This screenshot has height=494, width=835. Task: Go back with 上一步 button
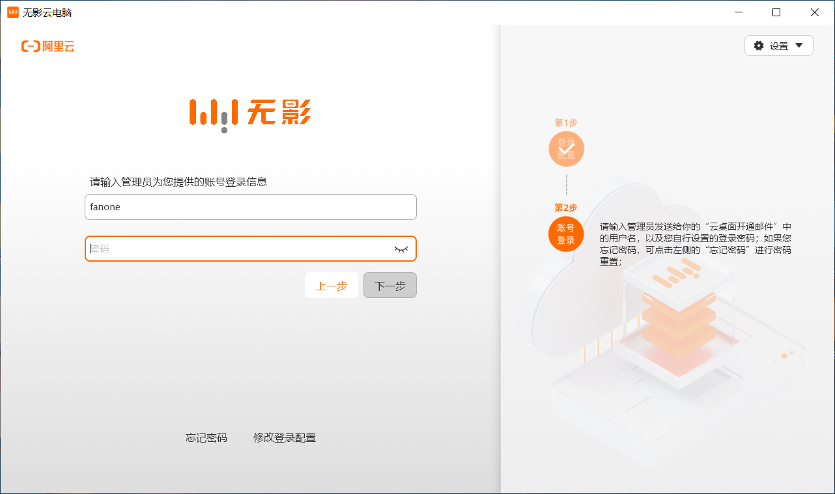coord(332,285)
